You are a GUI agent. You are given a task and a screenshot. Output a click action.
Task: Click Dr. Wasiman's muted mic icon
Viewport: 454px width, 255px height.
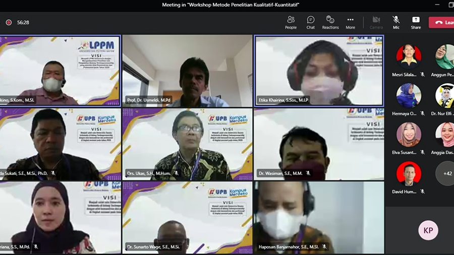(308, 173)
